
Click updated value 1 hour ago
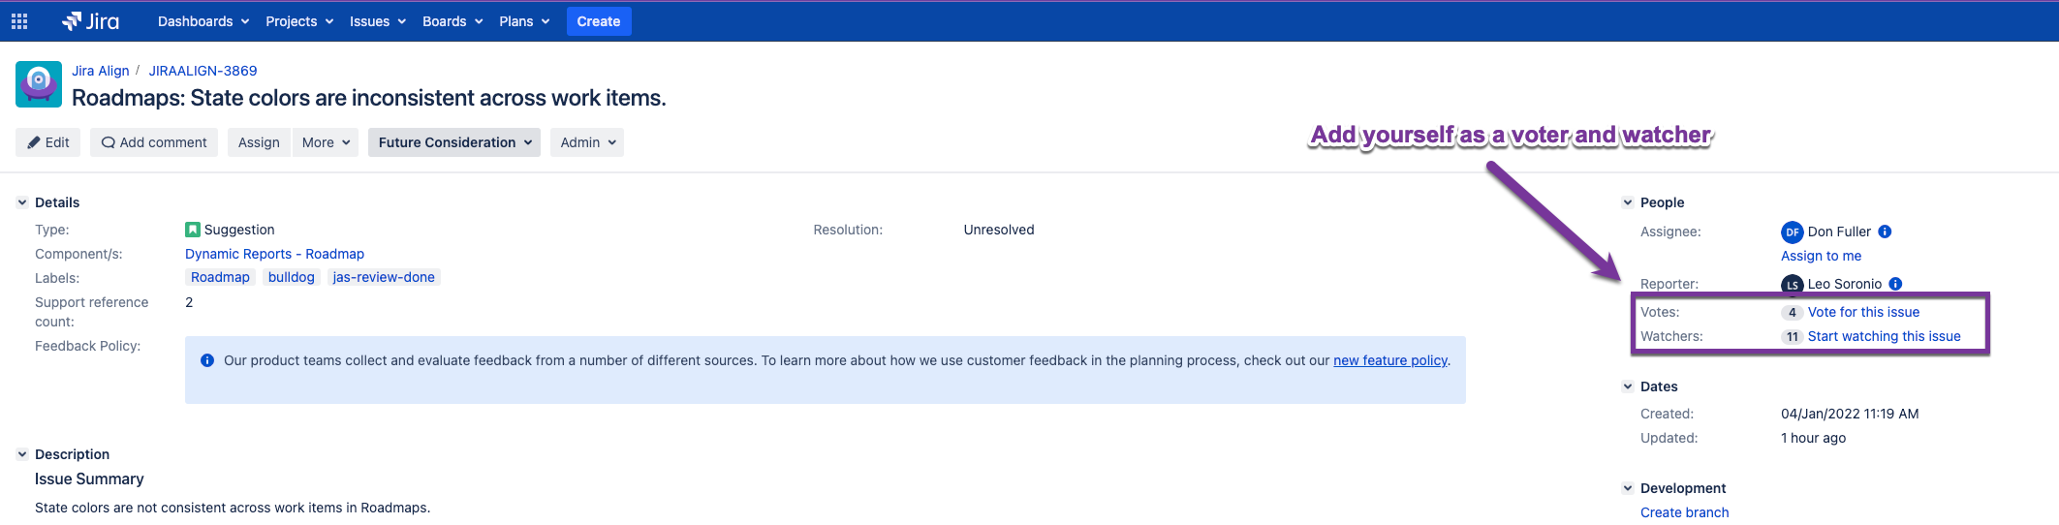tap(1813, 438)
